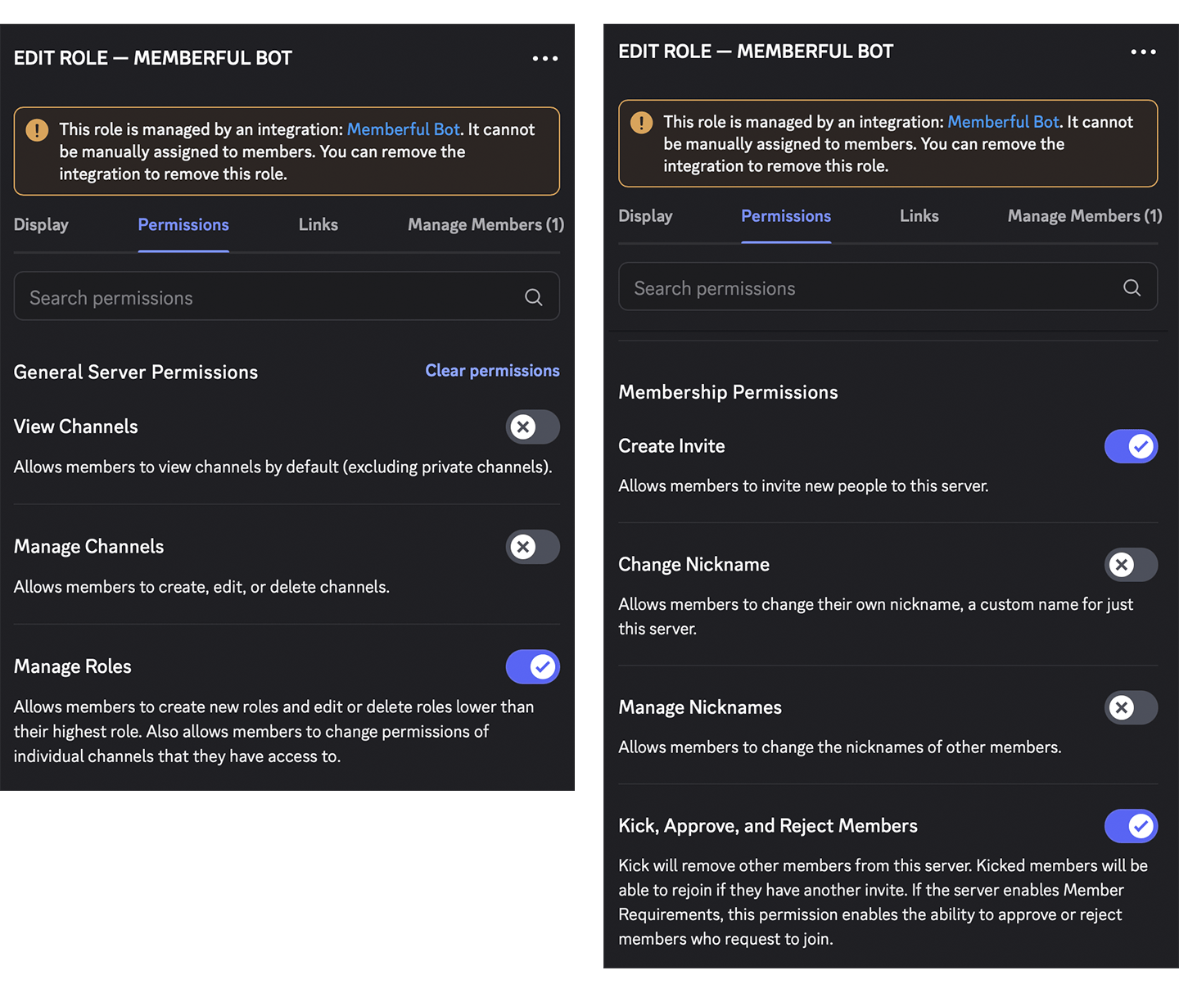Open Manage Members (1) tab in left panel
Viewport: 1179px width, 984px height.
click(486, 224)
